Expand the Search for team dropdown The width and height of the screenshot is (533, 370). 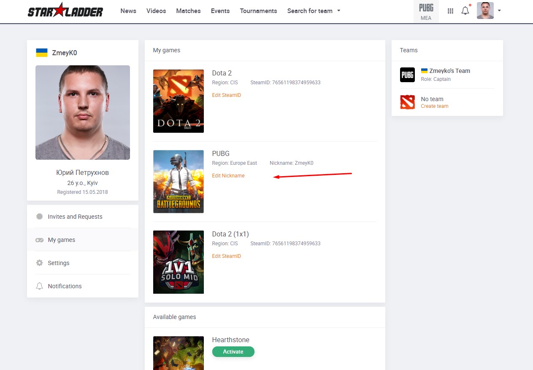click(314, 11)
